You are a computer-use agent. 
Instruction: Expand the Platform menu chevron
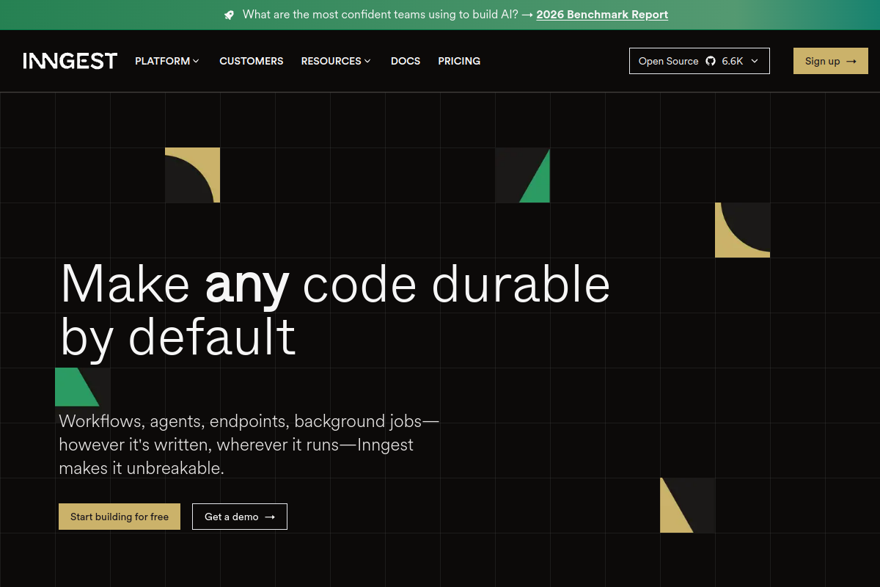click(x=197, y=61)
